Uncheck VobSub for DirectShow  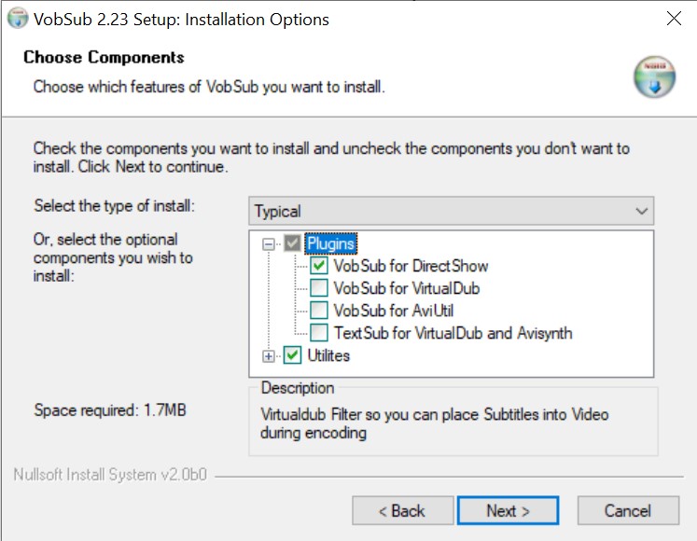(x=319, y=266)
